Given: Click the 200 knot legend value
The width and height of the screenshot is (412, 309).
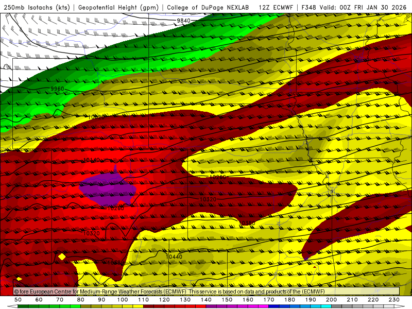Looking at the screenshot, I should tap(331, 300).
